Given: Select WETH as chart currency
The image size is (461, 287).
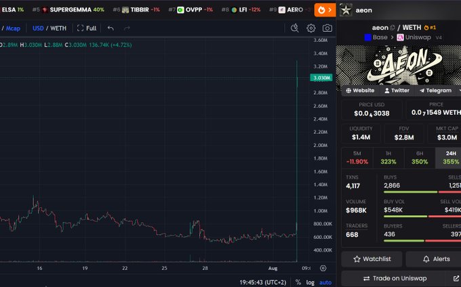Looking at the screenshot, I should (x=58, y=28).
